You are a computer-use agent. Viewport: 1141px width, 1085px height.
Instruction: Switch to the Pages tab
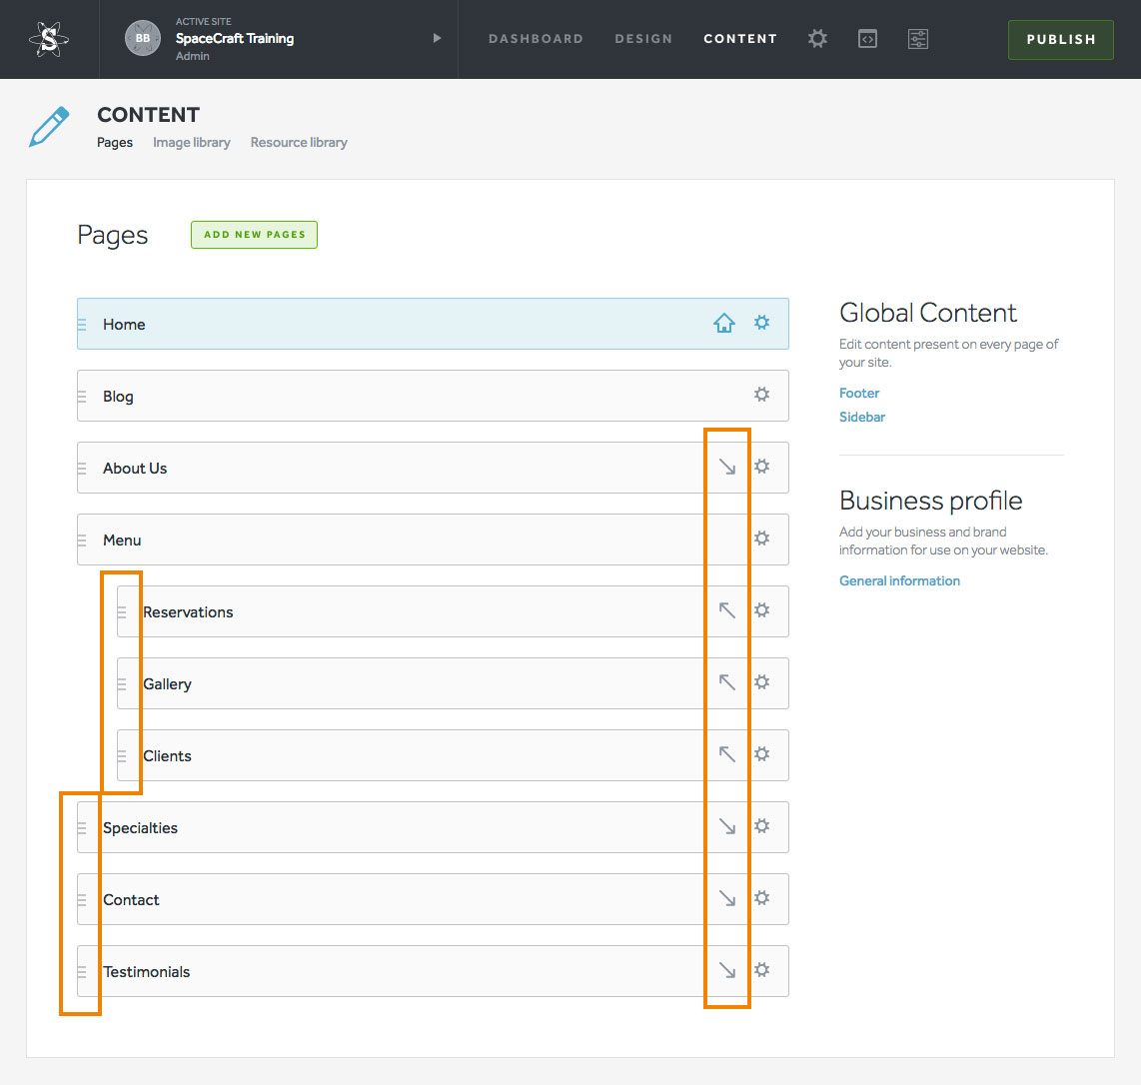115,143
